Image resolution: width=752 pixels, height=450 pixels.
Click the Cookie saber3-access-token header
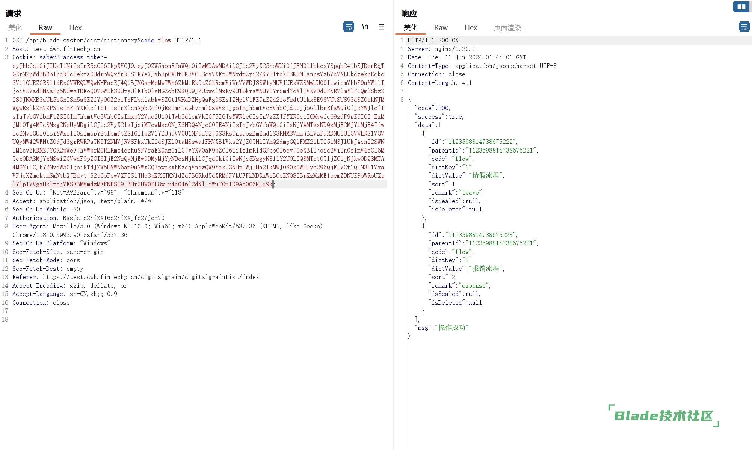[60, 57]
